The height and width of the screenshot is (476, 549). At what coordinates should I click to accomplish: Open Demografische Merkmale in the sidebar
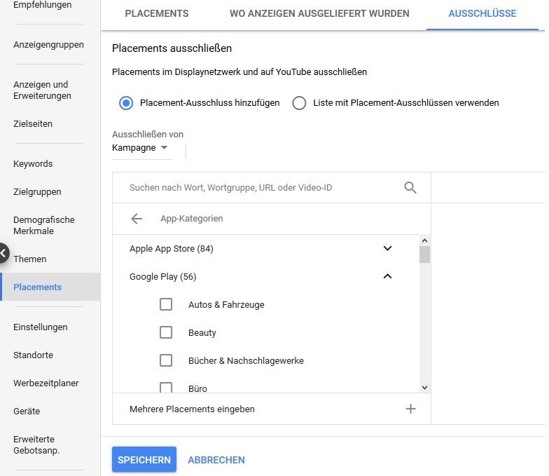tap(44, 226)
